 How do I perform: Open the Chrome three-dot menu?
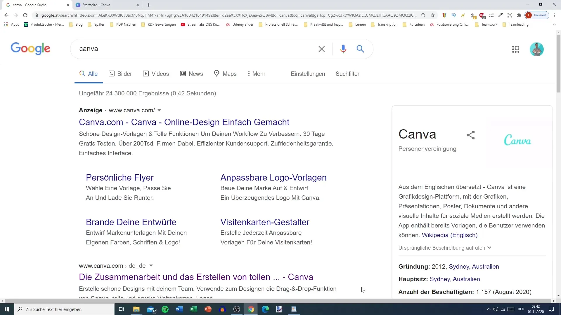(555, 15)
